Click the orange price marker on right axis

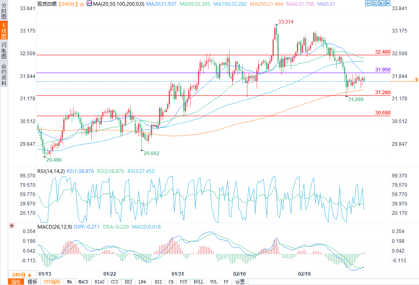pos(416,80)
